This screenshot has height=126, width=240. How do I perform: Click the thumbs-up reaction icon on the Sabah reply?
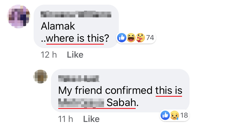pyautogui.click(x=165, y=115)
